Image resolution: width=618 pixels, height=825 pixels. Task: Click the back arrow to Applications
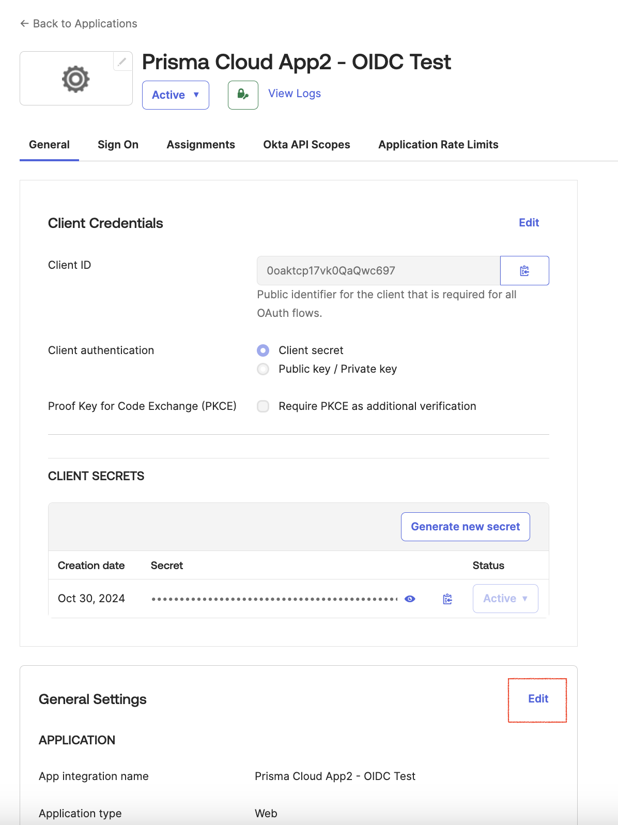tap(24, 24)
